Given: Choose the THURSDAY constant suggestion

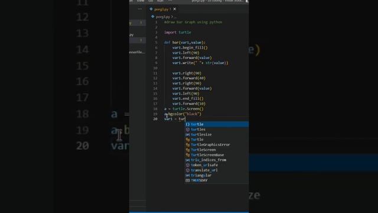Looking at the screenshot, I should pos(217,180).
